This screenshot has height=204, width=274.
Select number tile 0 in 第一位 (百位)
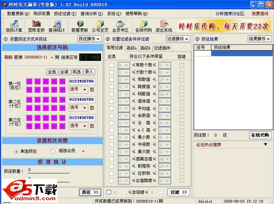click(29, 82)
